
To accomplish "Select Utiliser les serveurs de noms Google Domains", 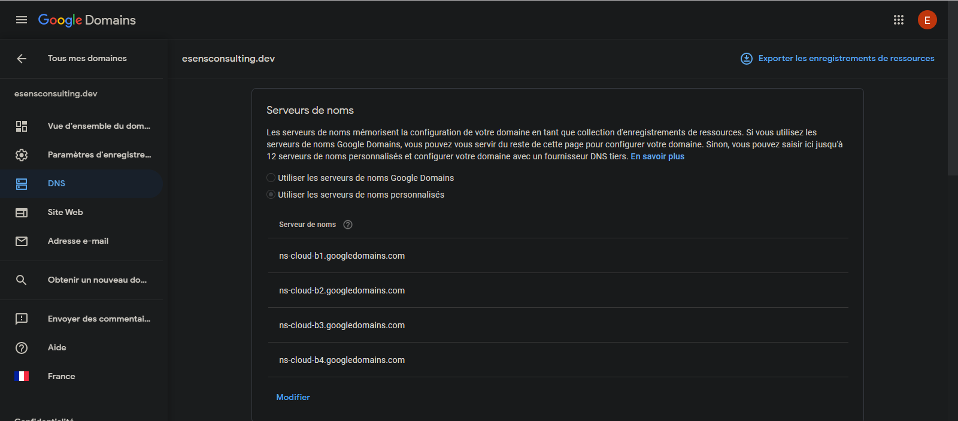I will pos(271,178).
